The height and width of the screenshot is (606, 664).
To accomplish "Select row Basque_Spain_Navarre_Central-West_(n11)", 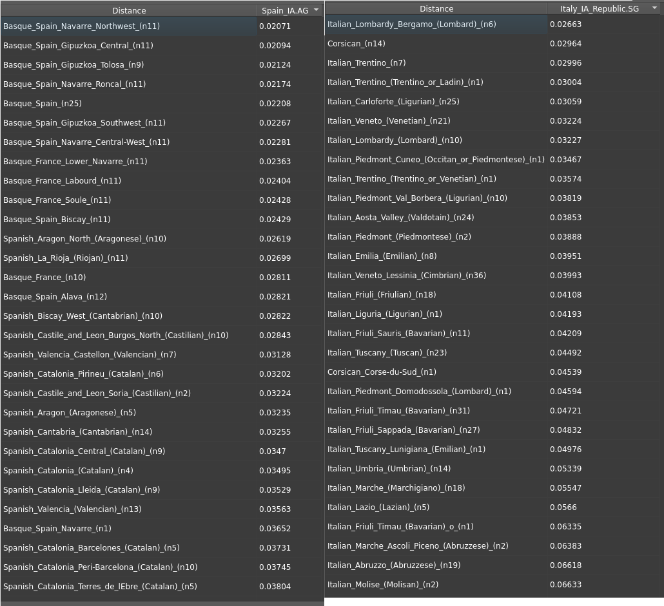I will [x=162, y=142].
